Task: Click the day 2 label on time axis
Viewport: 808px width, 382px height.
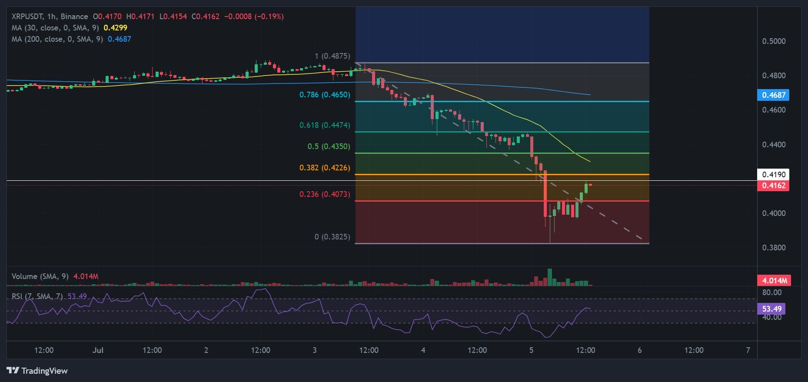Action: click(206, 350)
